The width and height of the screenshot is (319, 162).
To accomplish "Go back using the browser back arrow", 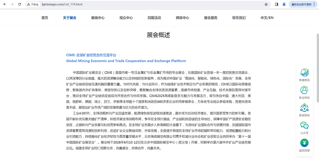I will click(4, 4).
